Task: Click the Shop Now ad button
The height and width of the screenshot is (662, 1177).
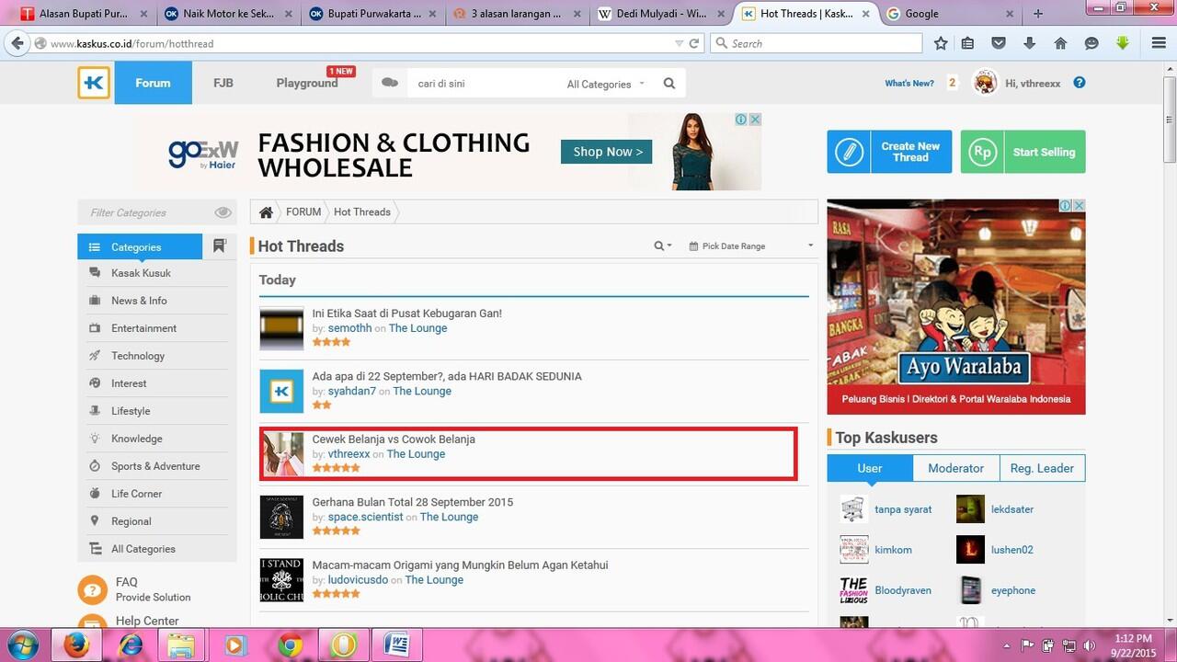Action: coord(606,152)
